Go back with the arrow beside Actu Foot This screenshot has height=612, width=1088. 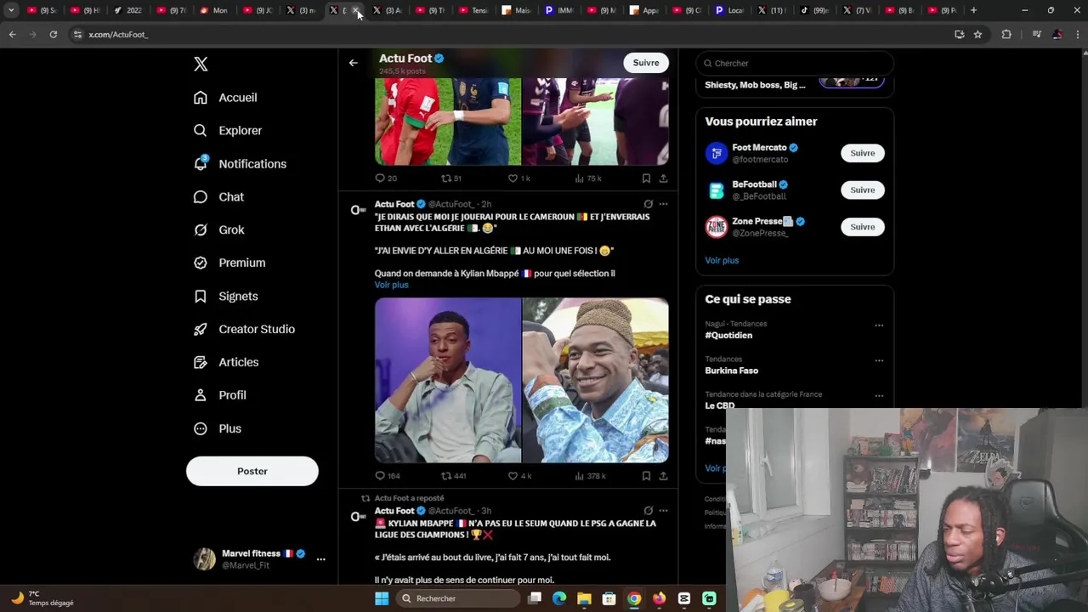point(353,63)
